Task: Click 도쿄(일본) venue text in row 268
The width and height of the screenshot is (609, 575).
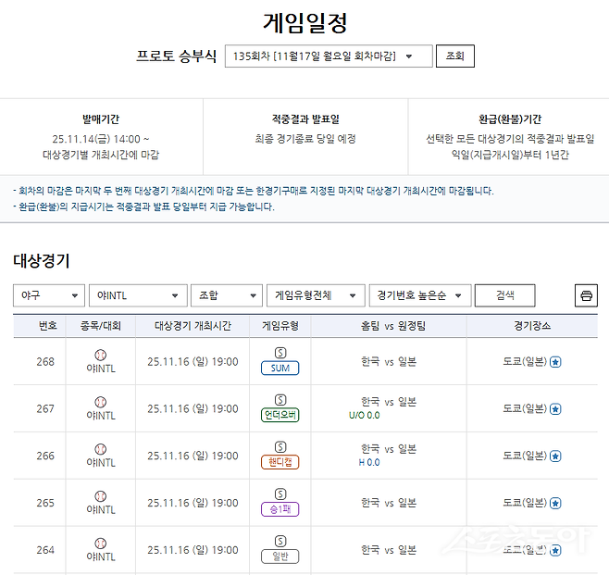Action: tap(525, 362)
